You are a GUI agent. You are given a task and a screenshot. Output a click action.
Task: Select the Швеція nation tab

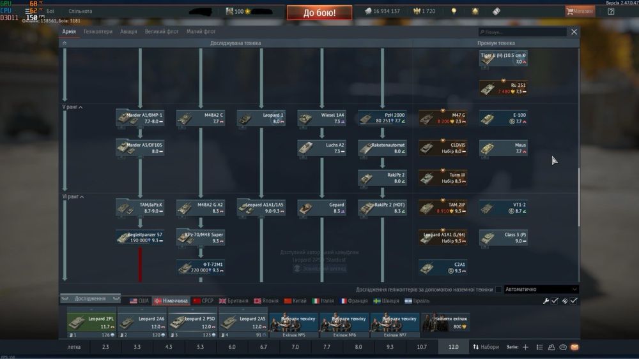coord(387,301)
